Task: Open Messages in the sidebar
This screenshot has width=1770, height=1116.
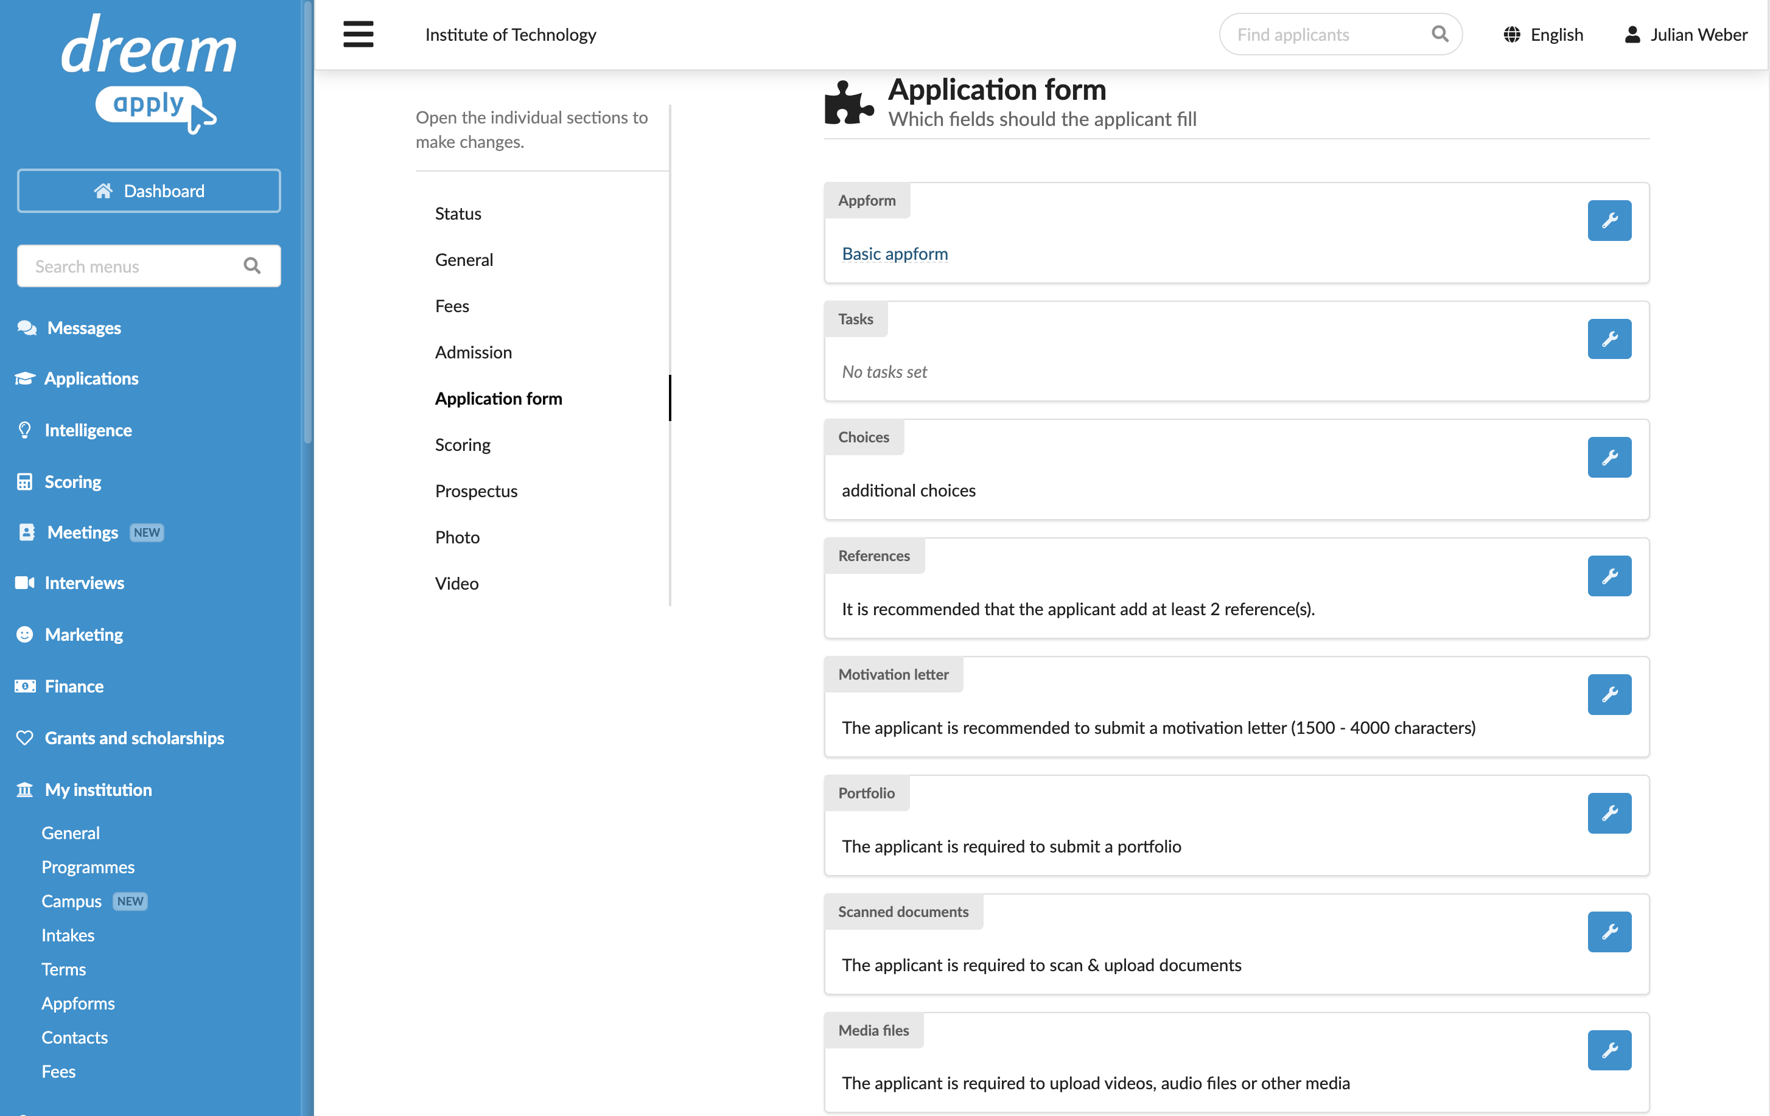Action: coord(84,327)
